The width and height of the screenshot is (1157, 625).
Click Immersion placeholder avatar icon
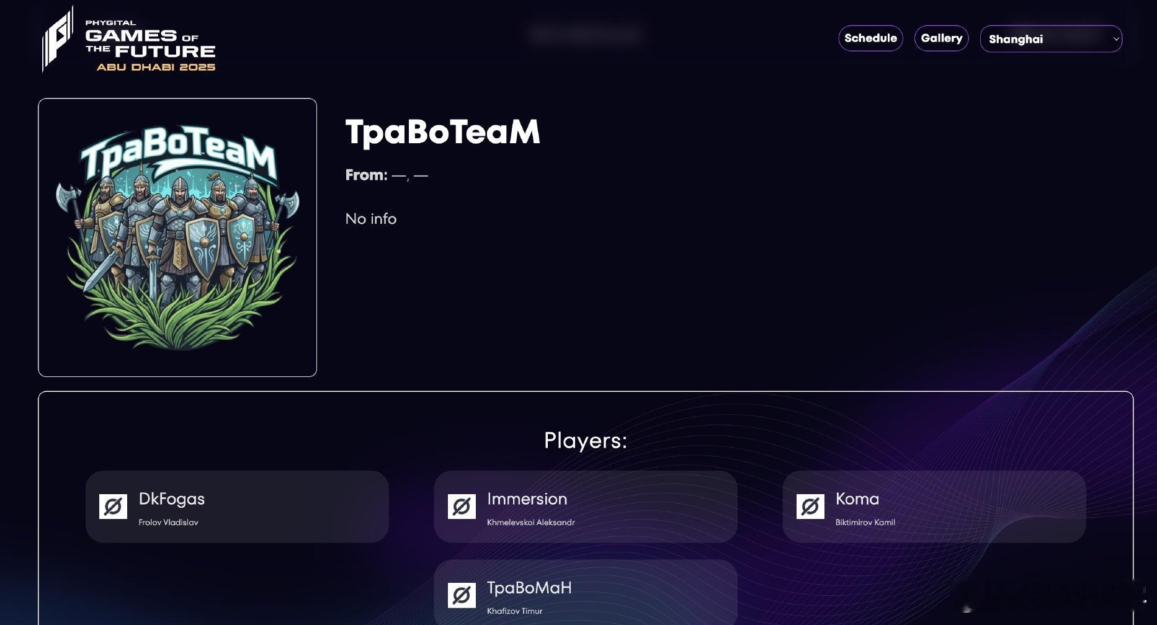click(x=462, y=507)
